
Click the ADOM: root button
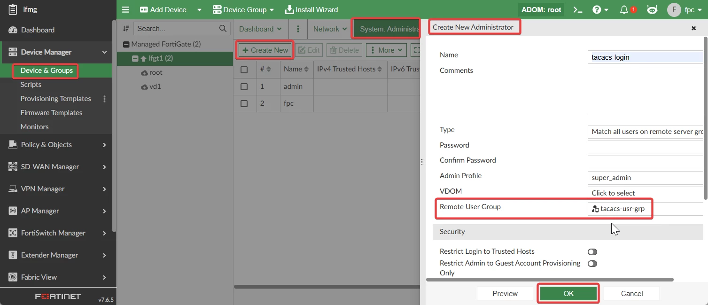click(541, 9)
